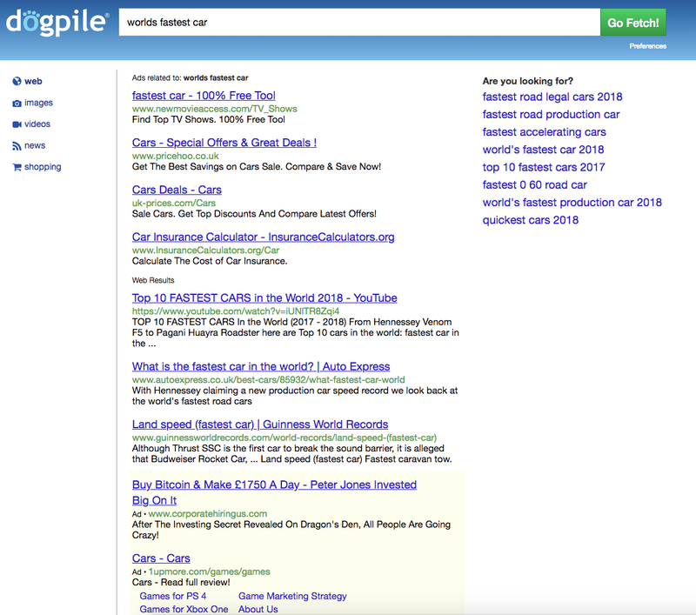696x615 pixels.
Task: Click the 'Games for Xbox One' sitelink
Action: (x=184, y=609)
